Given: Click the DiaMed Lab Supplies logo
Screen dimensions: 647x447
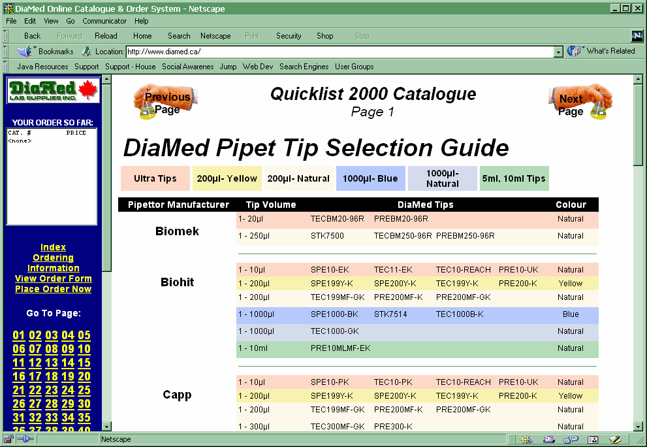Looking at the screenshot, I should tap(53, 91).
